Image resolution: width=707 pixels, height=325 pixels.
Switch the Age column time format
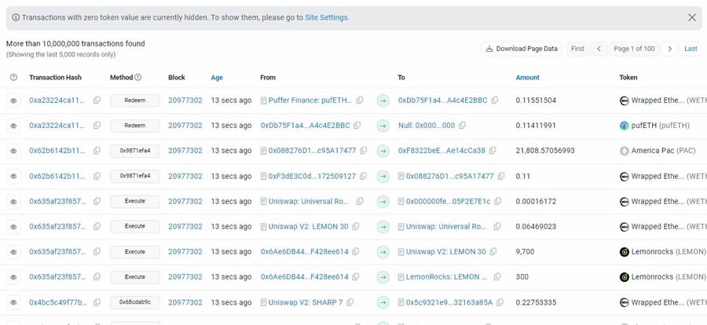(x=217, y=78)
